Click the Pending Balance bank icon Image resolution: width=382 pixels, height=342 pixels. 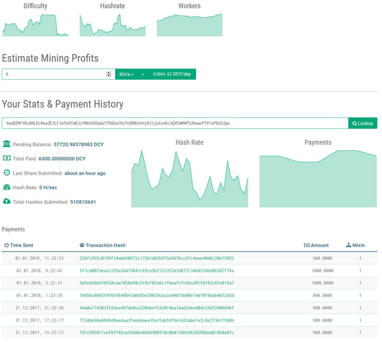tap(7, 144)
